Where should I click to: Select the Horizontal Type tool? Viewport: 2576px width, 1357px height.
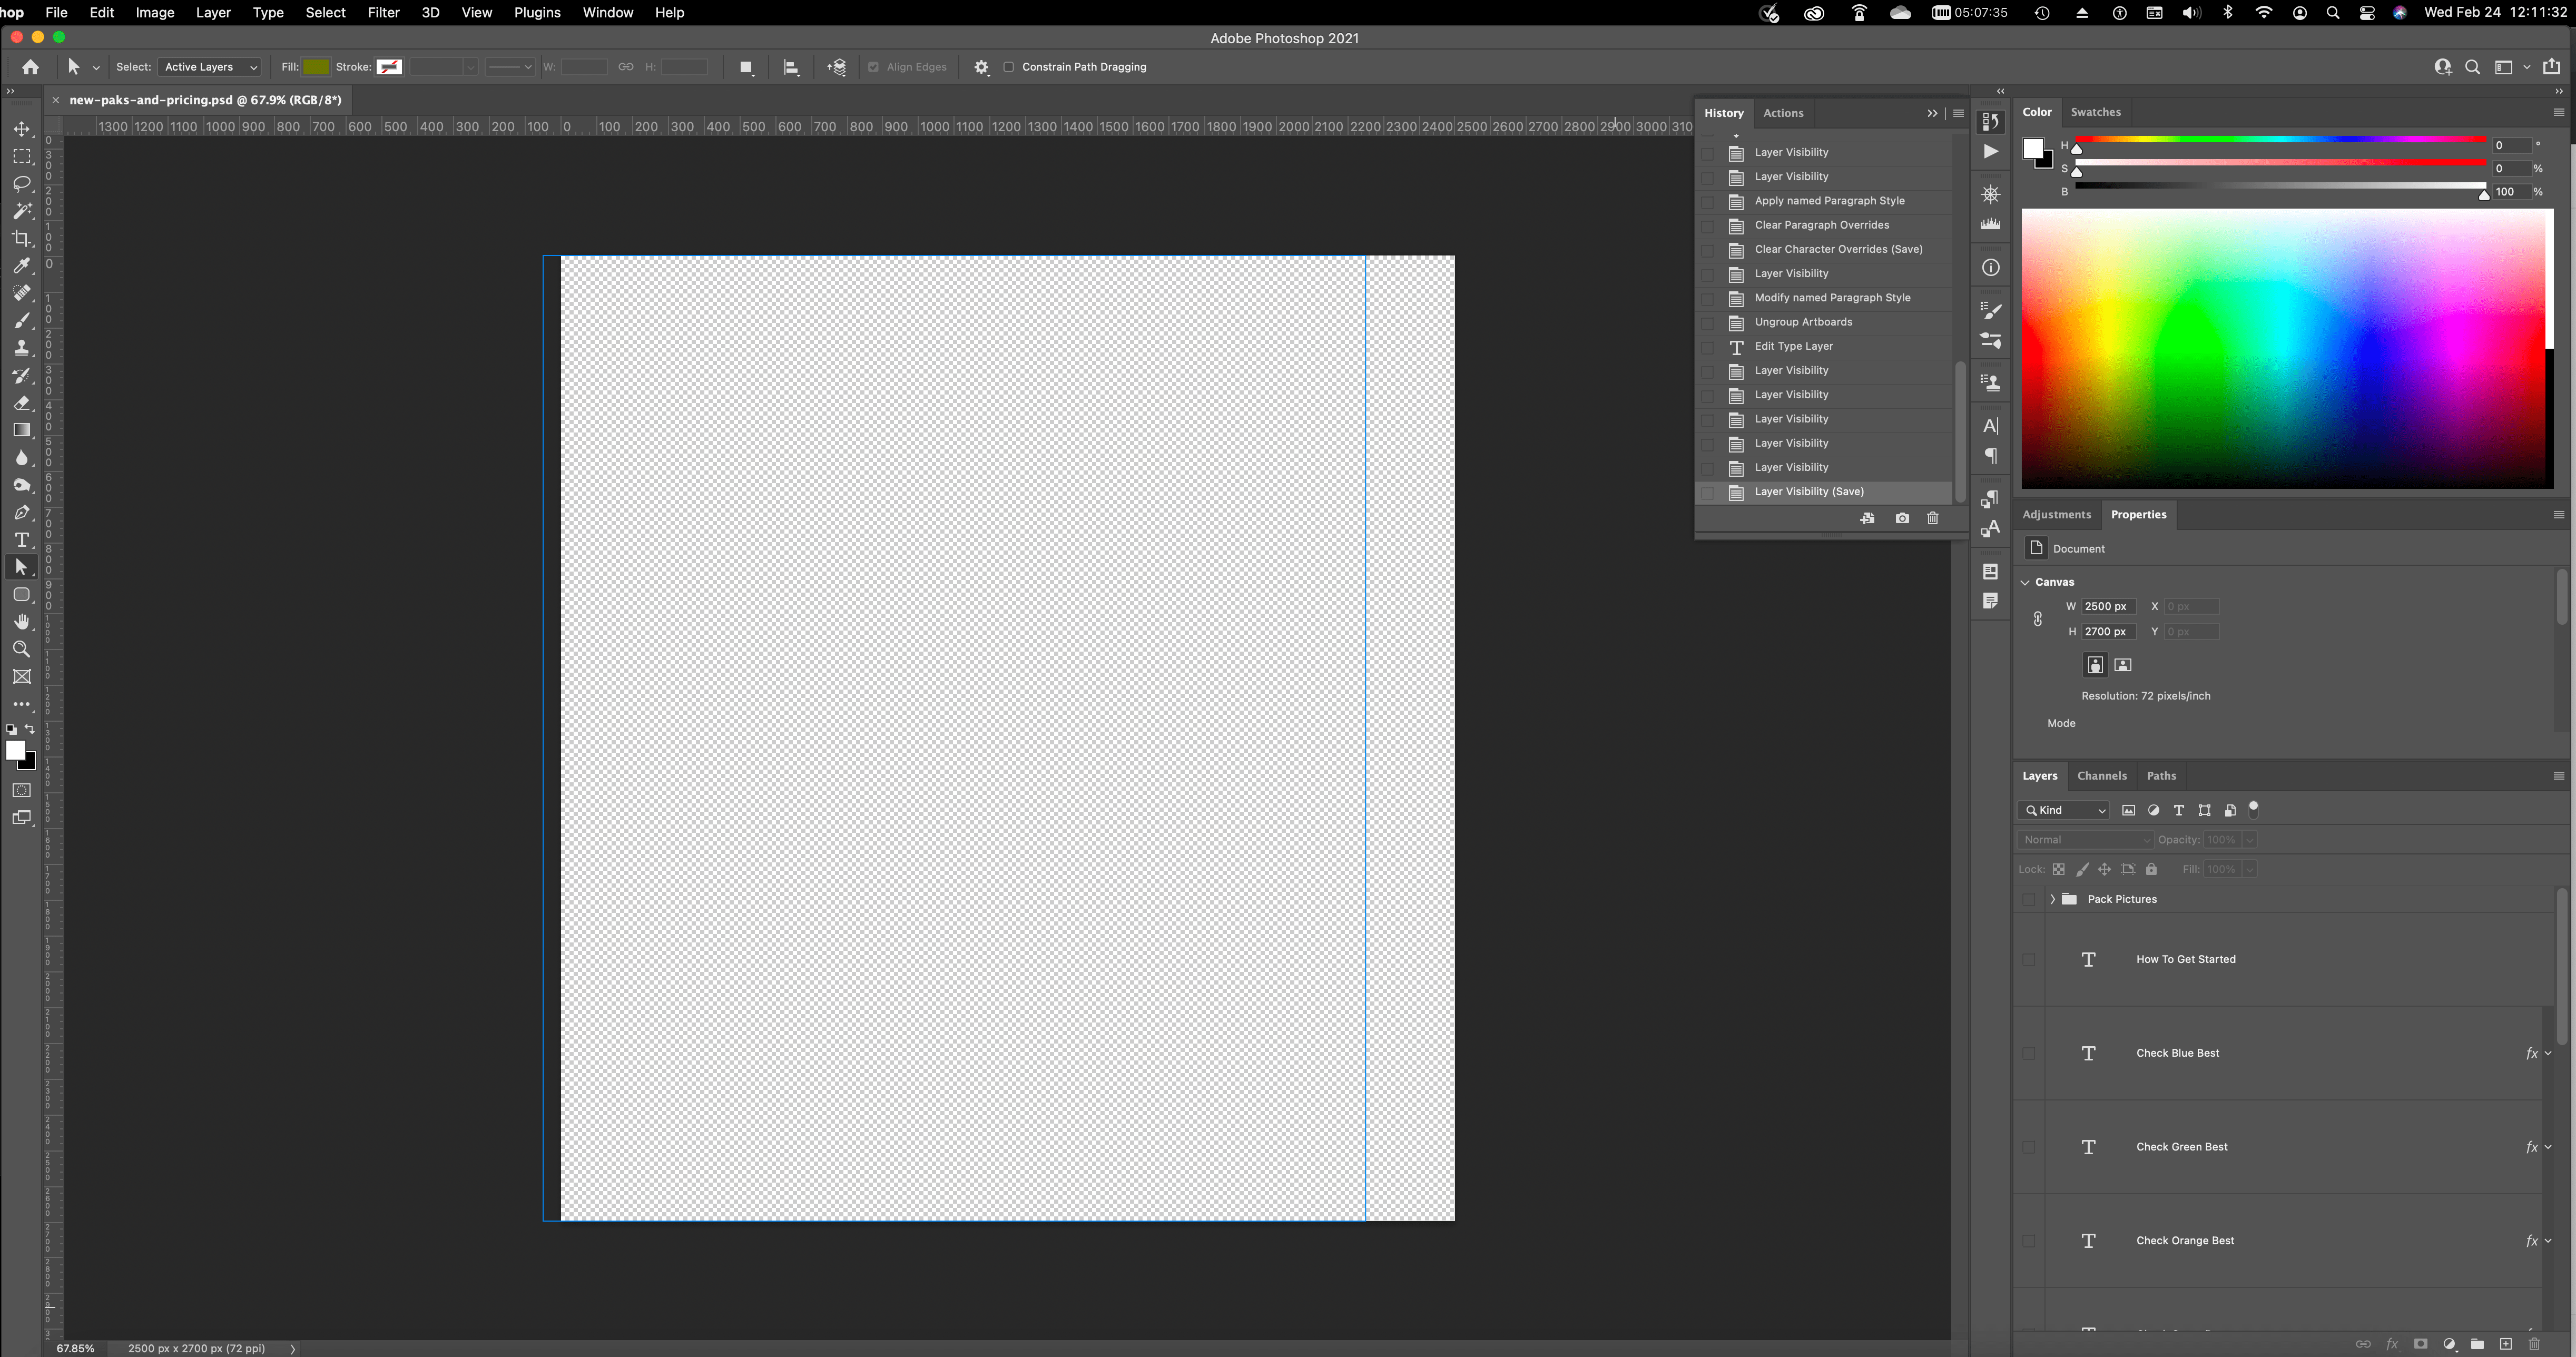(x=22, y=540)
